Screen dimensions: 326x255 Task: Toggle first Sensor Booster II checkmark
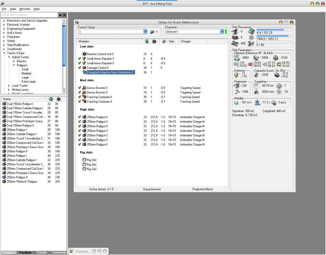(x=80, y=88)
